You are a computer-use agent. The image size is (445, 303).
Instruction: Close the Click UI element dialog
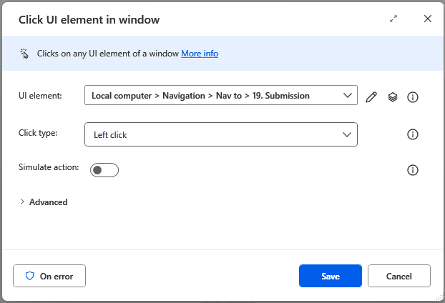428,19
